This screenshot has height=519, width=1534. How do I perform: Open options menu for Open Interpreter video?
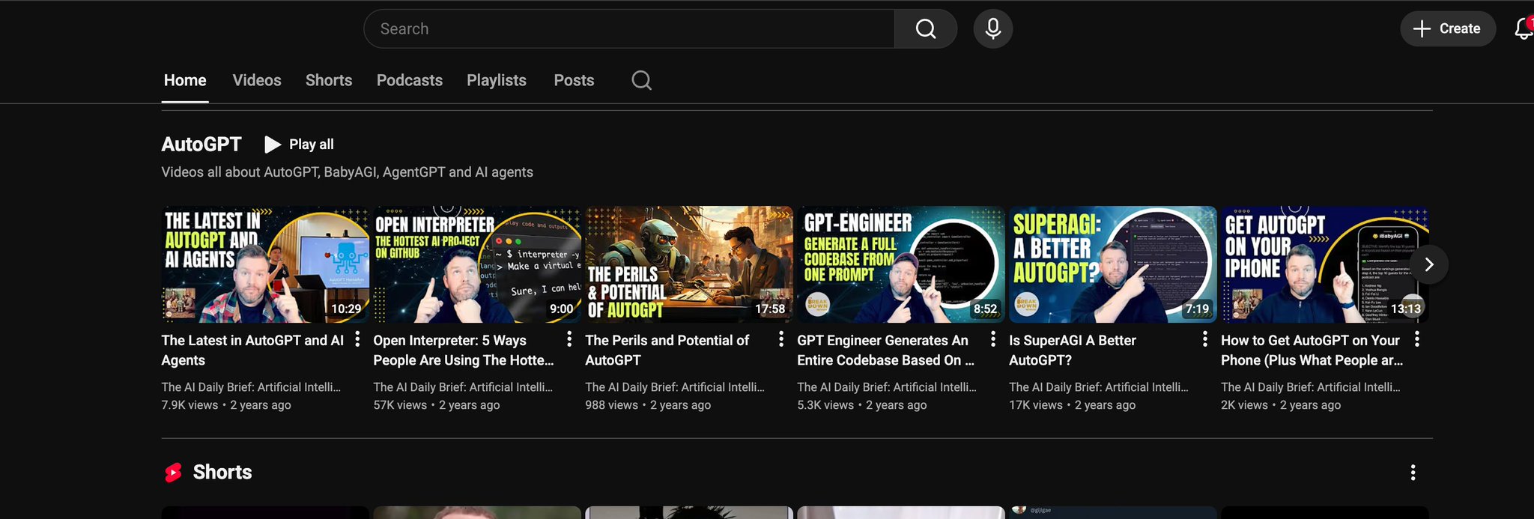click(569, 339)
